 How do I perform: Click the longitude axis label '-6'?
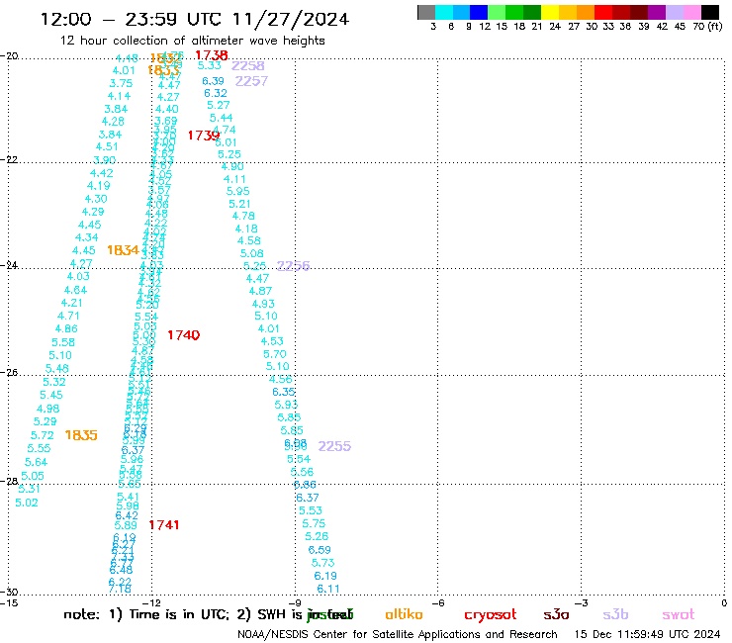(x=438, y=602)
